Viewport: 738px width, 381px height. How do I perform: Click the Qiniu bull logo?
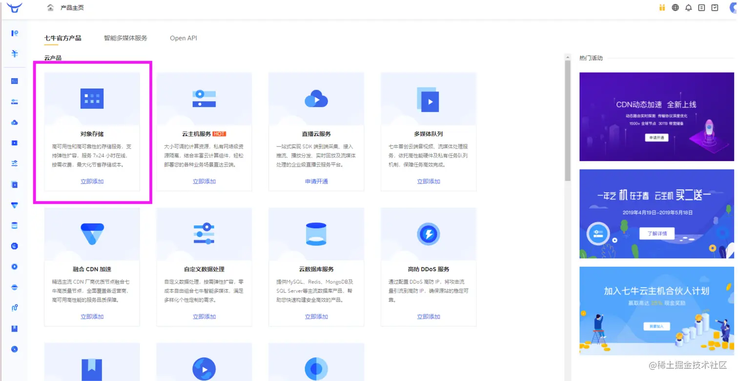(x=15, y=7)
